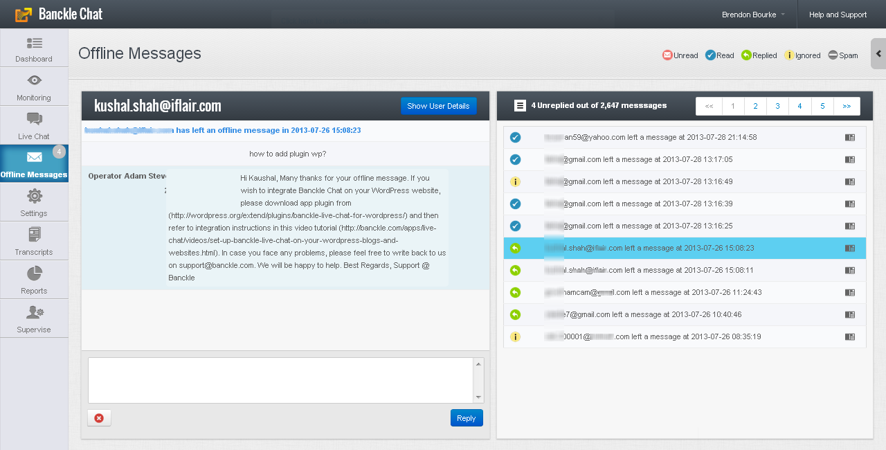Go to page 3 of messages
Screen dimensions: 886x450
point(777,106)
